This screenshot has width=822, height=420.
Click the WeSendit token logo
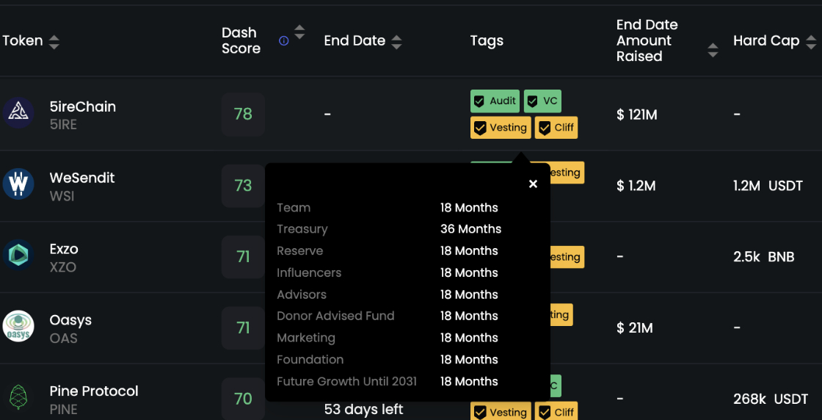click(x=18, y=184)
